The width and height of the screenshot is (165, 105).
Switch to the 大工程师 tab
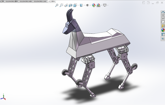[51, 1]
